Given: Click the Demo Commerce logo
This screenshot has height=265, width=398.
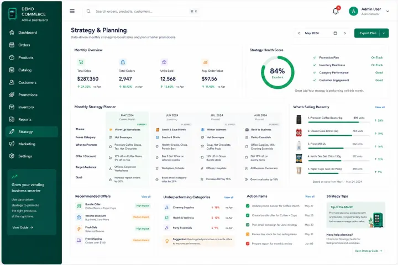Looking at the screenshot, I should pos(12,14).
